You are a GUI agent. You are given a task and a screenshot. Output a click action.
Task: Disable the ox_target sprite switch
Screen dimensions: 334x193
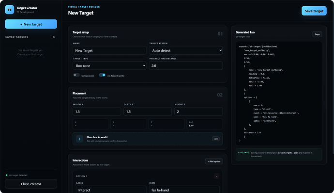(102, 75)
